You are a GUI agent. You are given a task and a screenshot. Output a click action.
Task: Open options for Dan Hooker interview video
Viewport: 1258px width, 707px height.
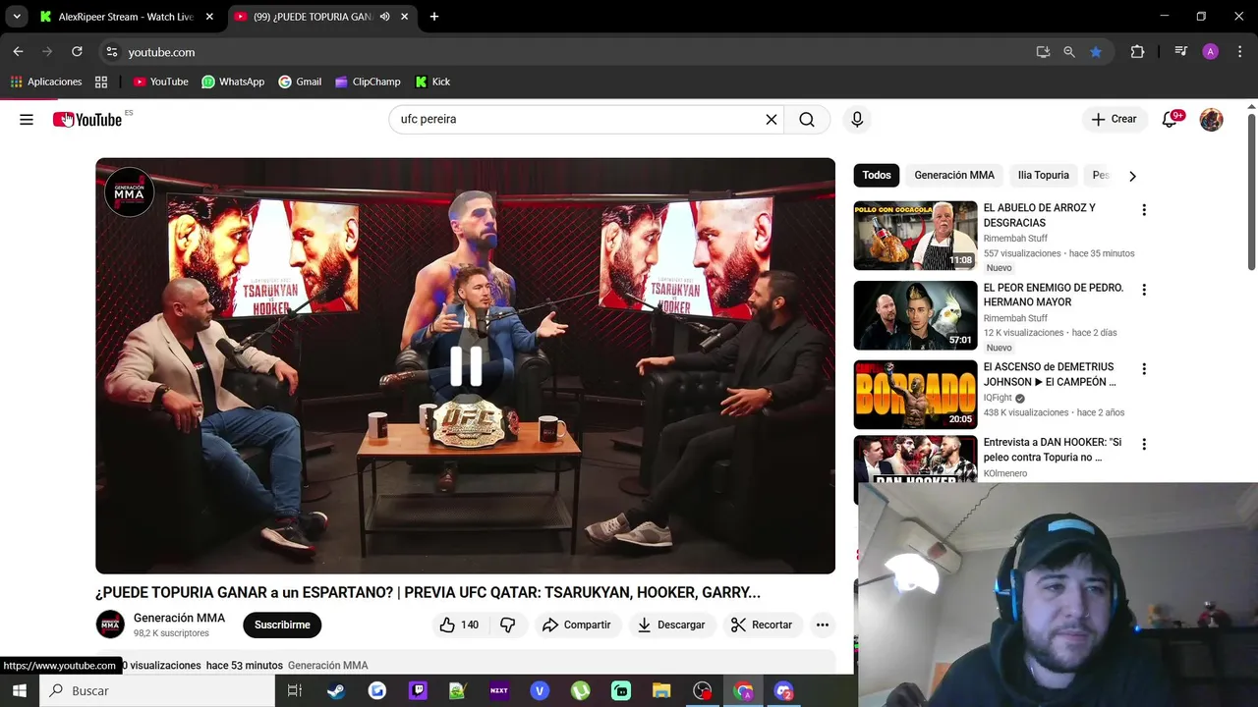click(x=1143, y=445)
